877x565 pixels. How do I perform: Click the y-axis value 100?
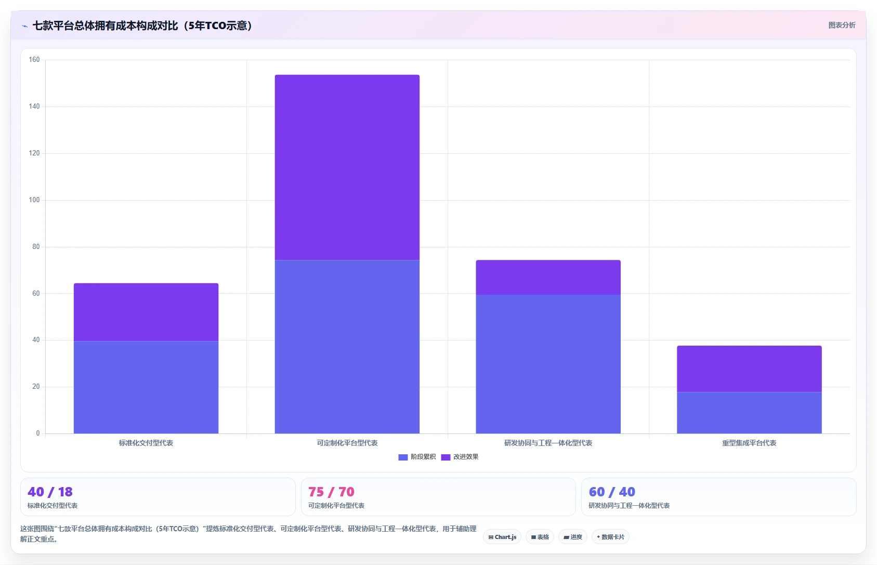(x=34, y=200)
